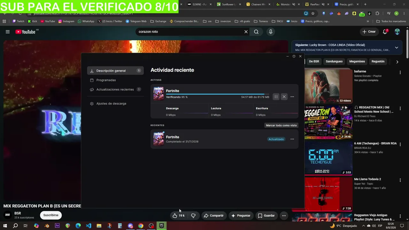Click Marcar todo como visto
The height and width of the screenshot is (230, 409).
click(281, 125)
